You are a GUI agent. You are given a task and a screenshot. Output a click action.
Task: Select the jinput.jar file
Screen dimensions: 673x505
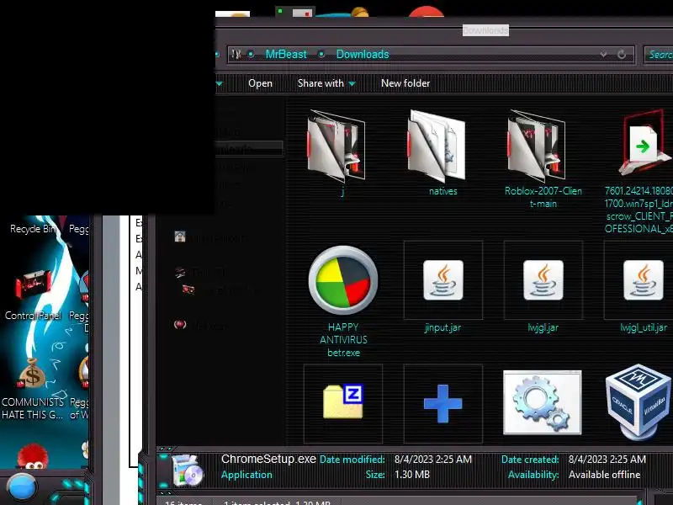pos(443,280)
